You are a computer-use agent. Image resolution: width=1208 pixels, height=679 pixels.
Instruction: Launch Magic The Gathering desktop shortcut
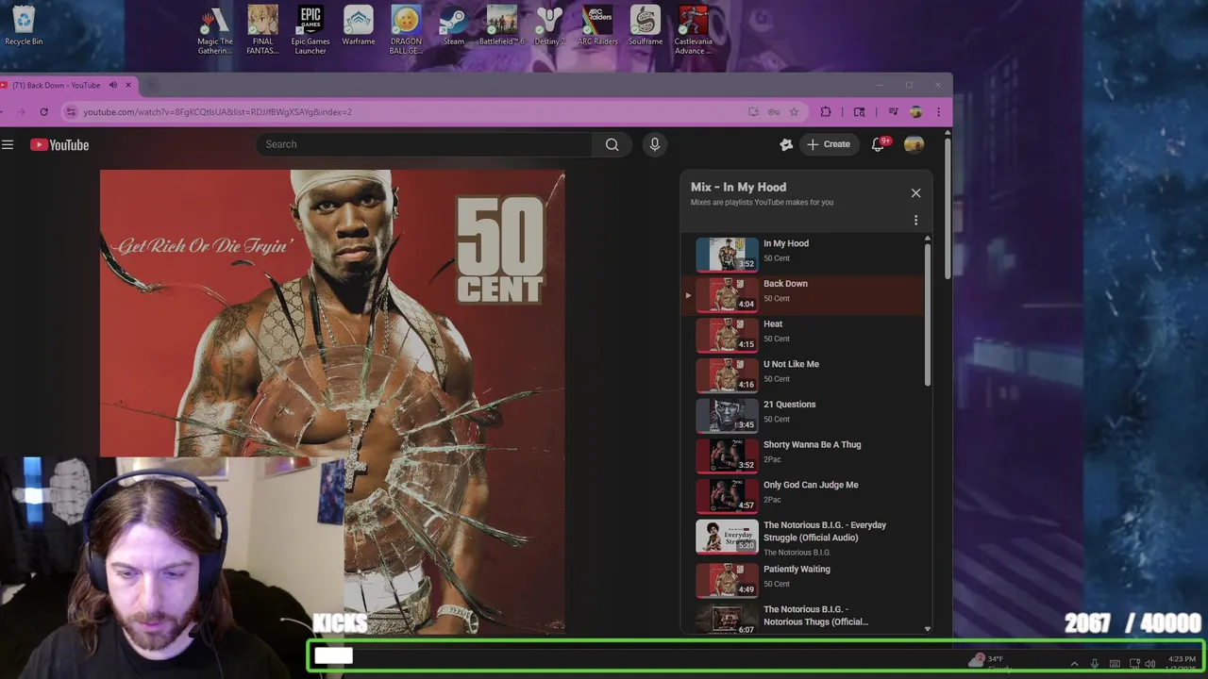click(x=215, y=30)
